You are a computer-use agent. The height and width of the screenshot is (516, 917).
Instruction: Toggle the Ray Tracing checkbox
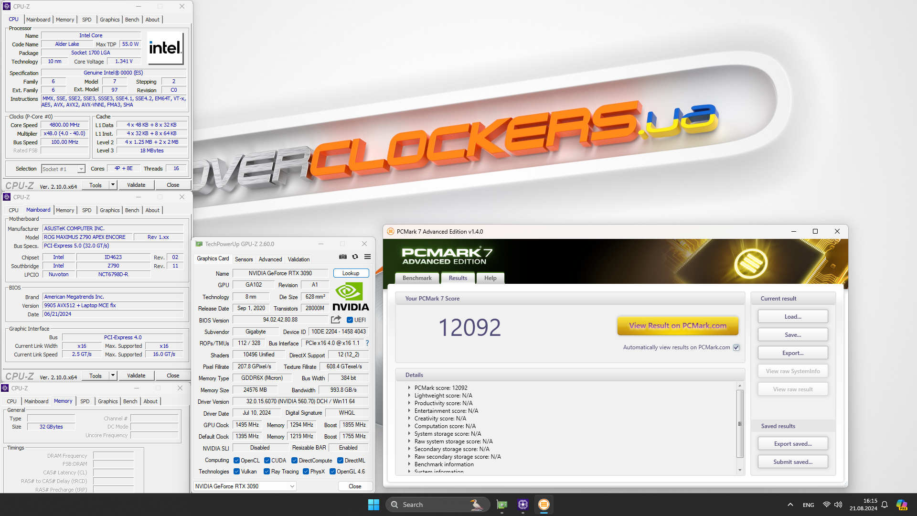[267, 472]
